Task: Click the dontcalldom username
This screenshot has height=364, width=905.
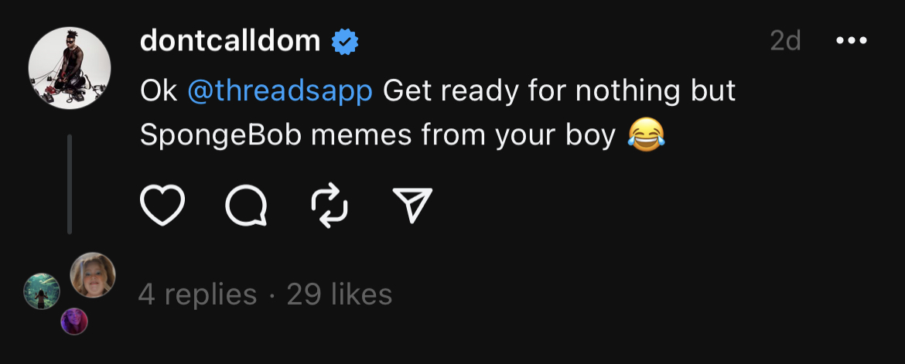Action: click(x=230, y=42)
